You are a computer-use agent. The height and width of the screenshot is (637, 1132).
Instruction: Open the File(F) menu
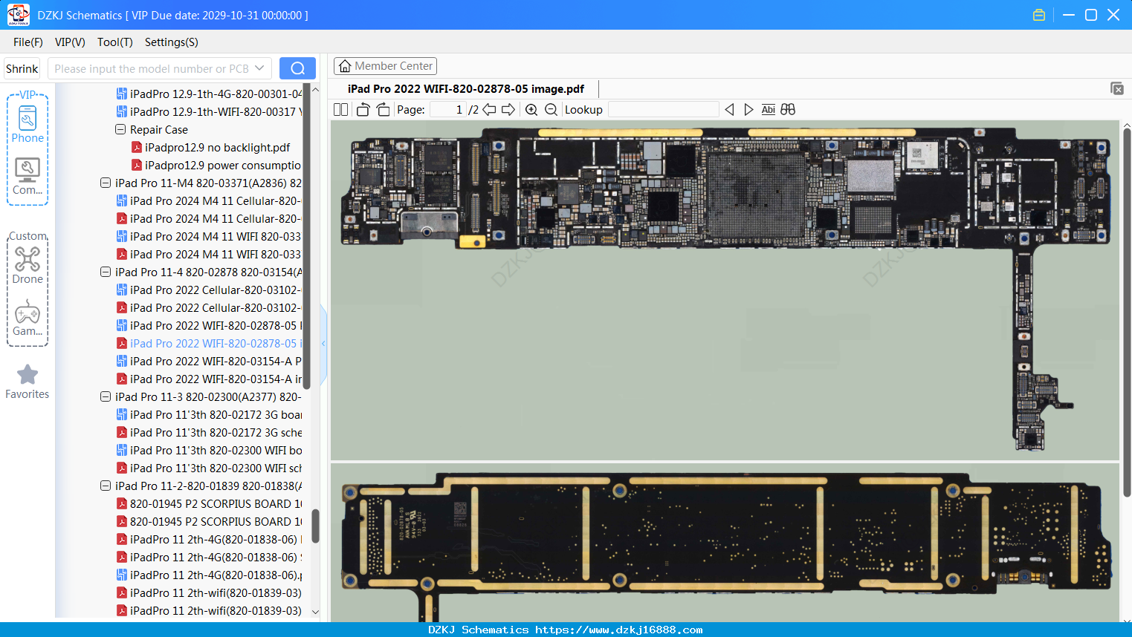click(28, 42)
